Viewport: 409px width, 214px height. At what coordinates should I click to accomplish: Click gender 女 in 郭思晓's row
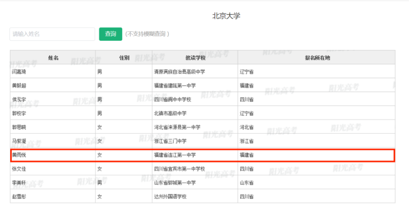click(x=100, y=127)
